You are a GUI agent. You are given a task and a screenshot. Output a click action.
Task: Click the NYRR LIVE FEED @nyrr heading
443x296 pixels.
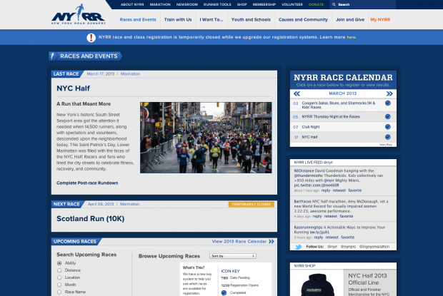click(314, 163)
